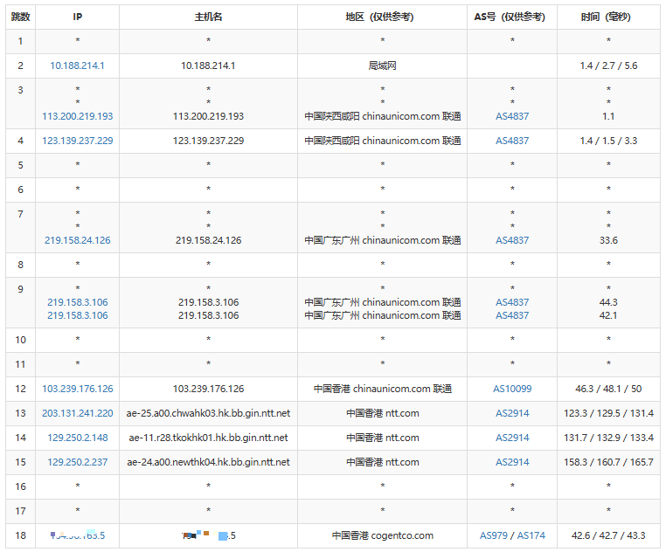Click the blue 113.200.219.193 IP link
This screenshot has height=552, width=666.
(x=77, y=116)
